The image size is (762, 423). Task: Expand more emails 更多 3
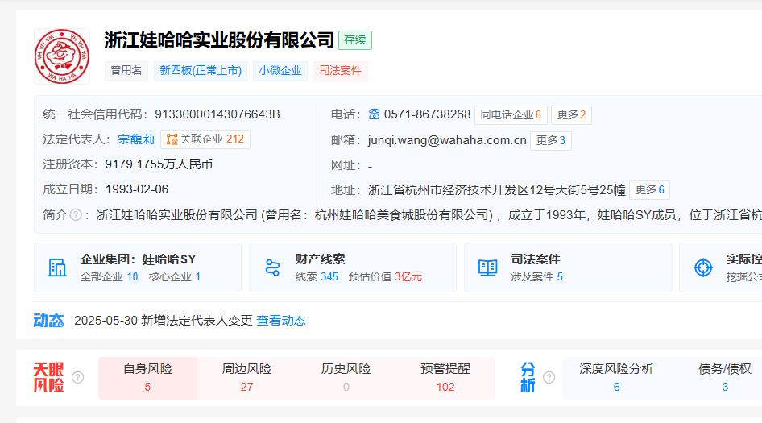pos(551,140)
